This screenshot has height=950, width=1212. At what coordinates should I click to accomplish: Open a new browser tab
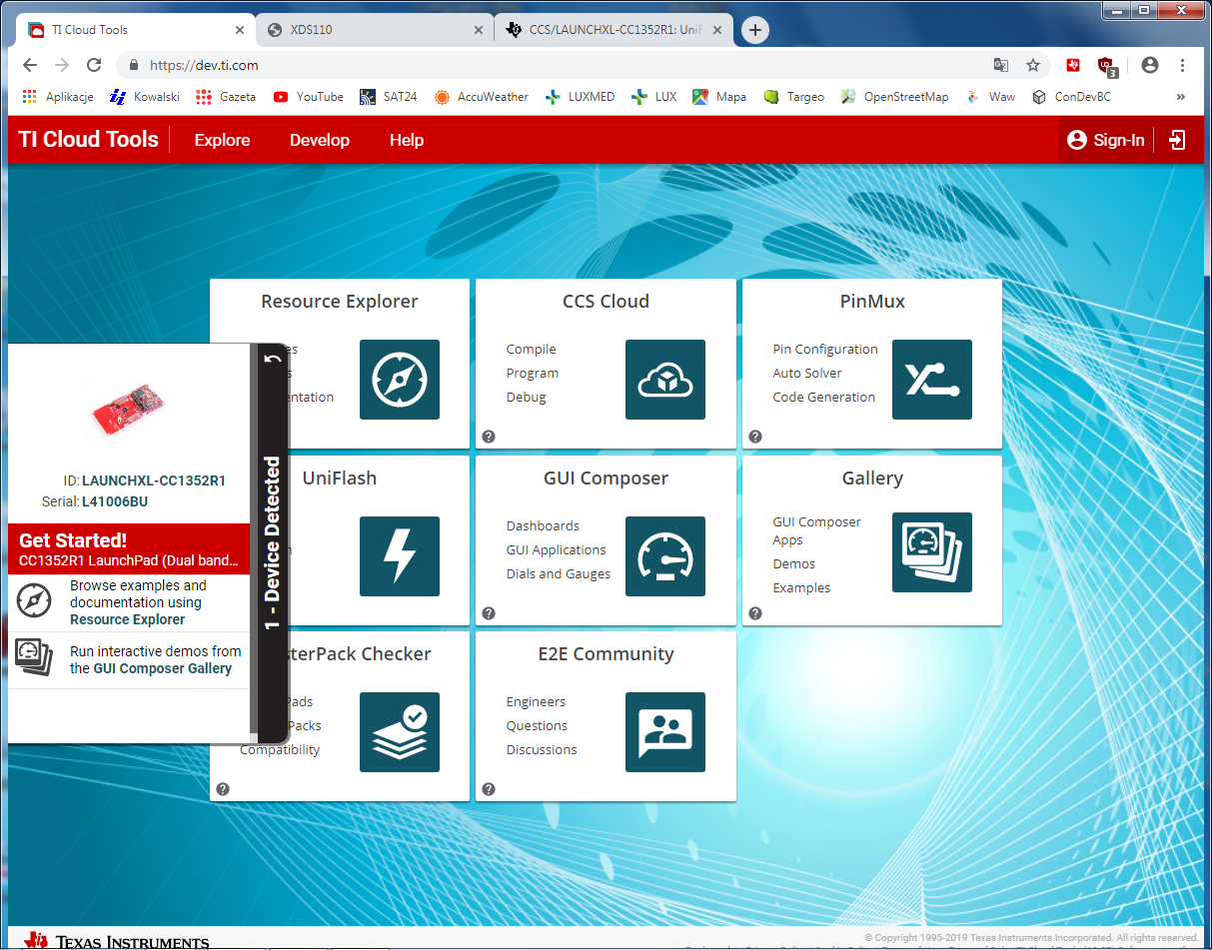click(755, 30)
